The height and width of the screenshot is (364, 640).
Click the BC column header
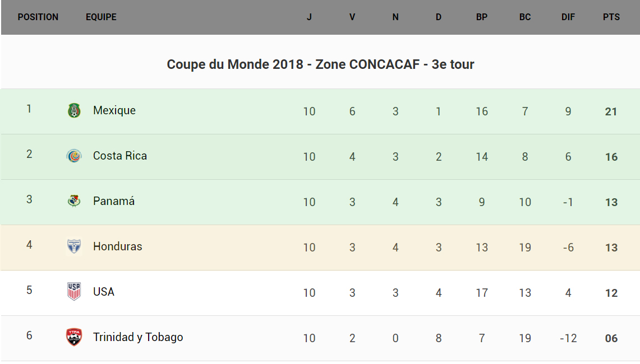tap(525, 17)
